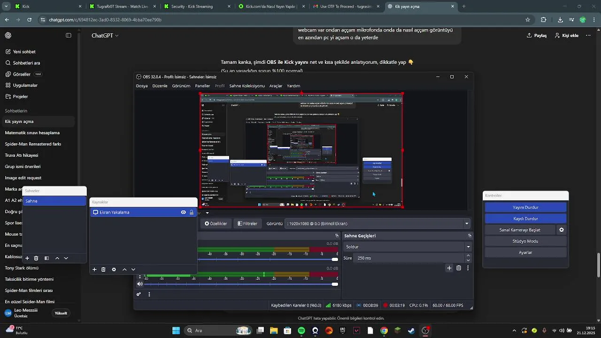Move scene up arrow in Sahneler panel
The image size is (601, 338).
click(57, 258)
